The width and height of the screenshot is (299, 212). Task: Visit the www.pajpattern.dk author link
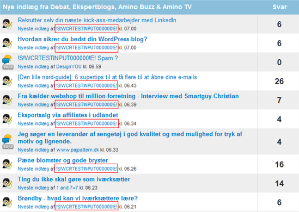[78, 150]
